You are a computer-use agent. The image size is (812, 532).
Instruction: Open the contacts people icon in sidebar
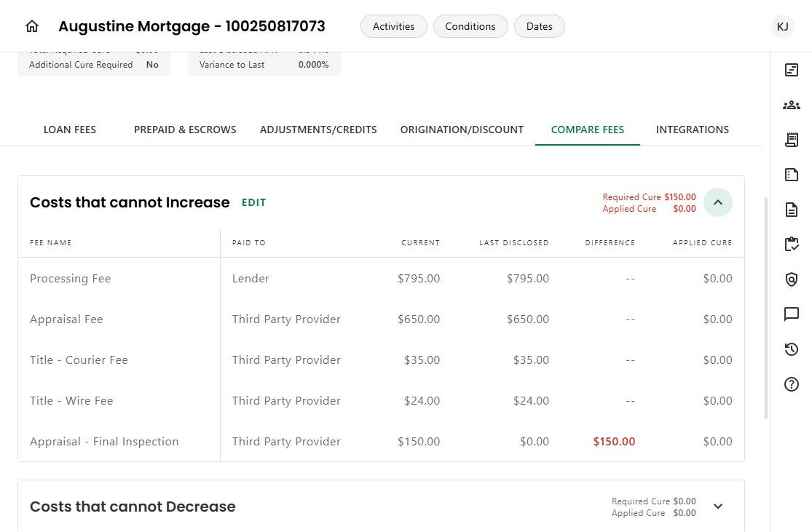[792, 105]
